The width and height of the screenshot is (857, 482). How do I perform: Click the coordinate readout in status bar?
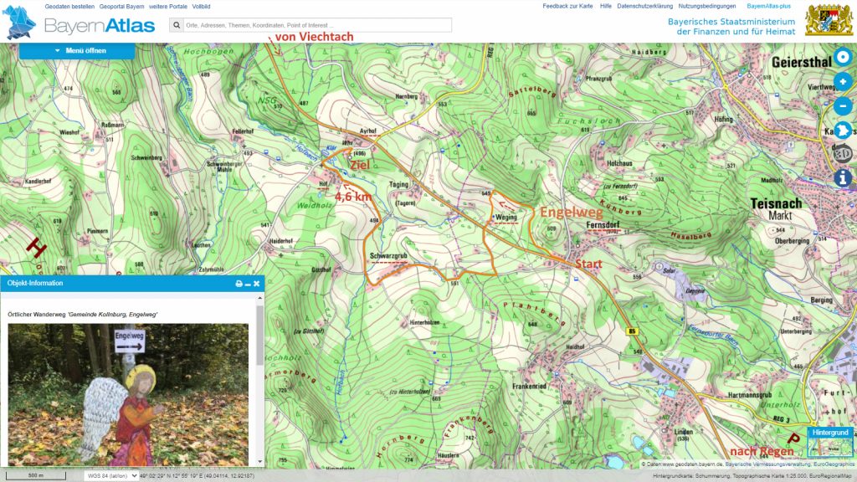click(197, 476)
